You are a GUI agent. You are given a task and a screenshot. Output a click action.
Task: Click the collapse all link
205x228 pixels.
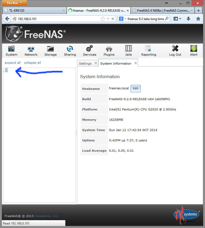(32, 63)
